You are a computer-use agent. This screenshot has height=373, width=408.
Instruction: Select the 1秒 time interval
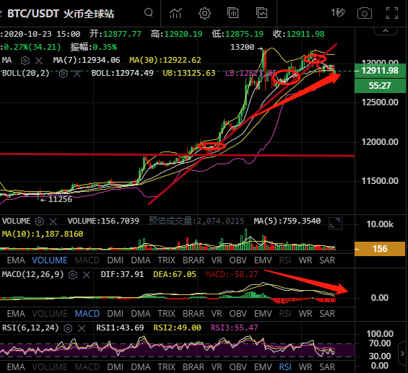[338, 12]
